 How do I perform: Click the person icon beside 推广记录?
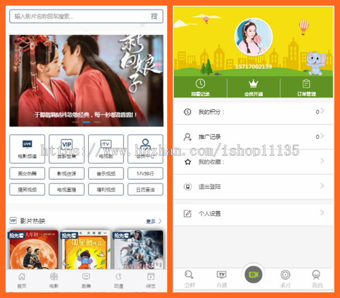point(187,137)
